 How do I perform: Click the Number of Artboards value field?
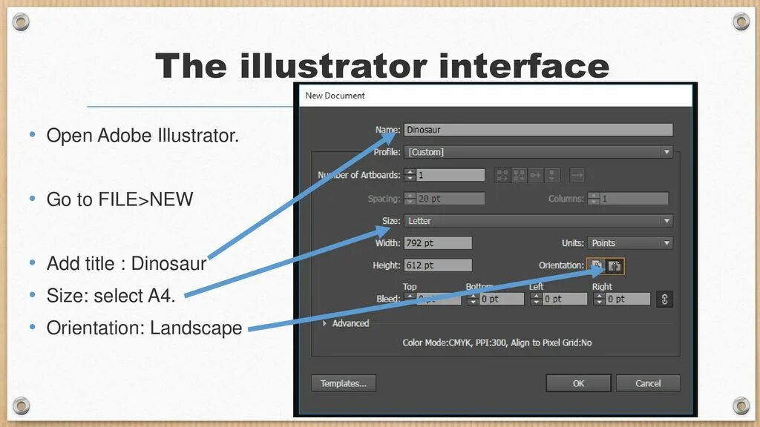coord(451,175)
